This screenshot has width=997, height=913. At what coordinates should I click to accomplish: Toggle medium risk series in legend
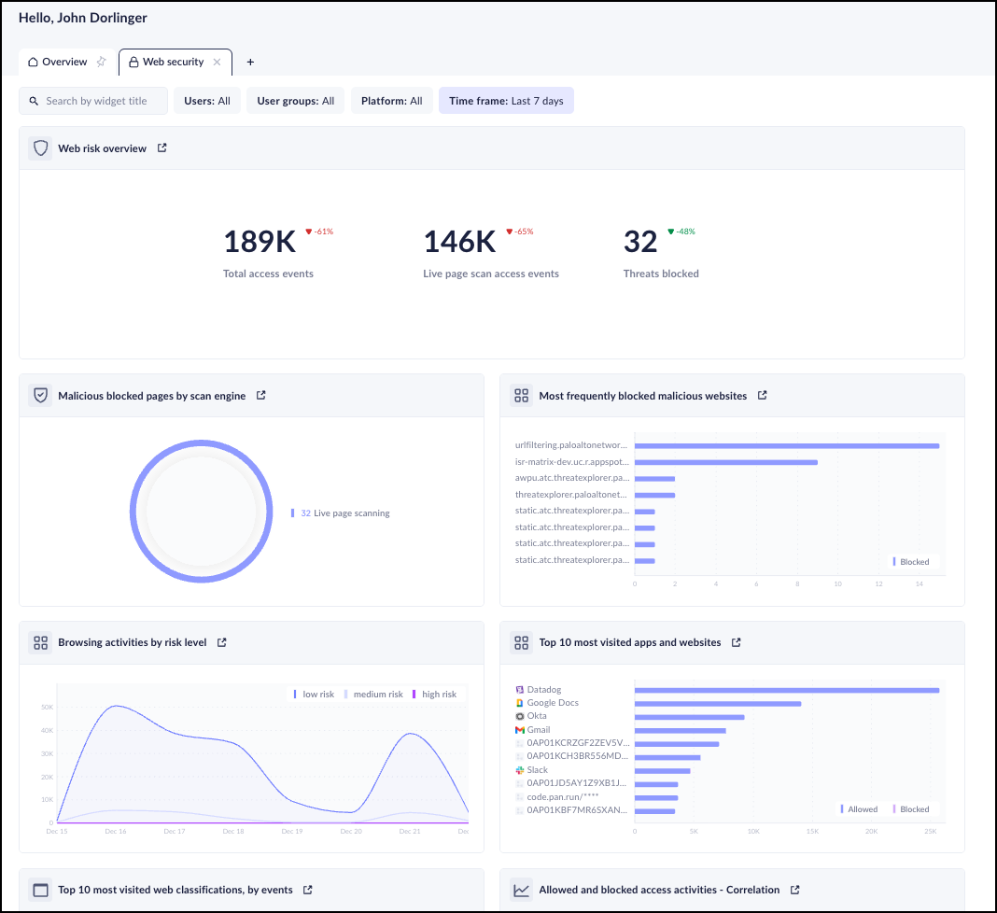(x=373, y=695)
